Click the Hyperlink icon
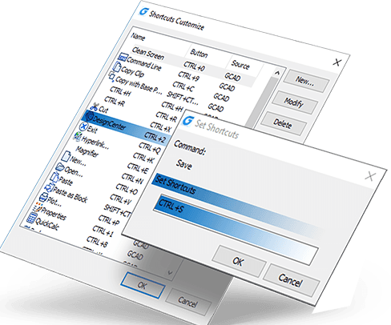 pos(78,136)
